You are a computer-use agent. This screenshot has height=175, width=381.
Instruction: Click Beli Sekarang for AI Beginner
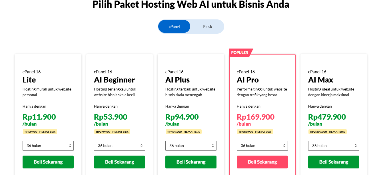coord(119,162)
